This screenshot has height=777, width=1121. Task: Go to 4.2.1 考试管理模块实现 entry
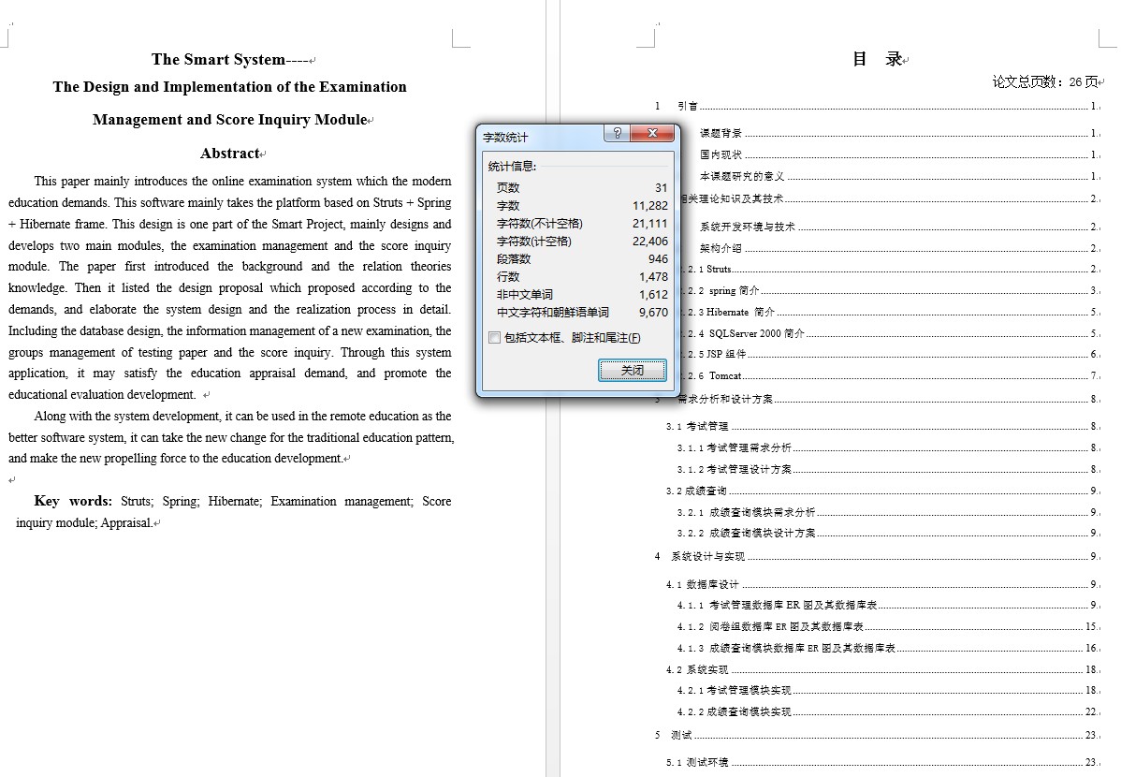[x=888, y=691]
